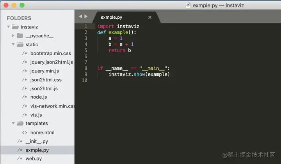Select the templates folder label
281x164 pixels.
(x=37, y=123)
